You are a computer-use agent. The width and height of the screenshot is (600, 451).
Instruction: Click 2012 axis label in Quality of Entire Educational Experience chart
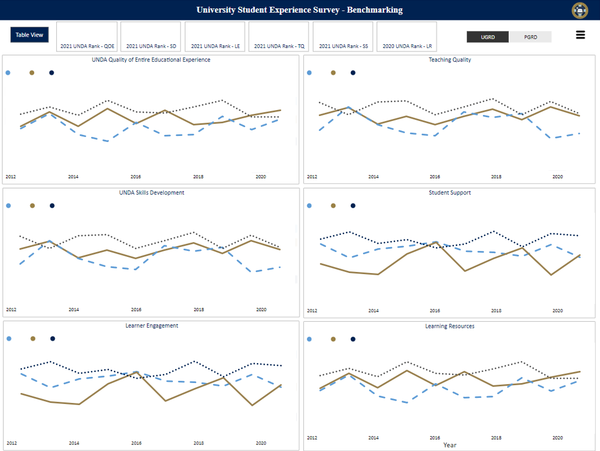pyautogui.click(x=10, y=177)
